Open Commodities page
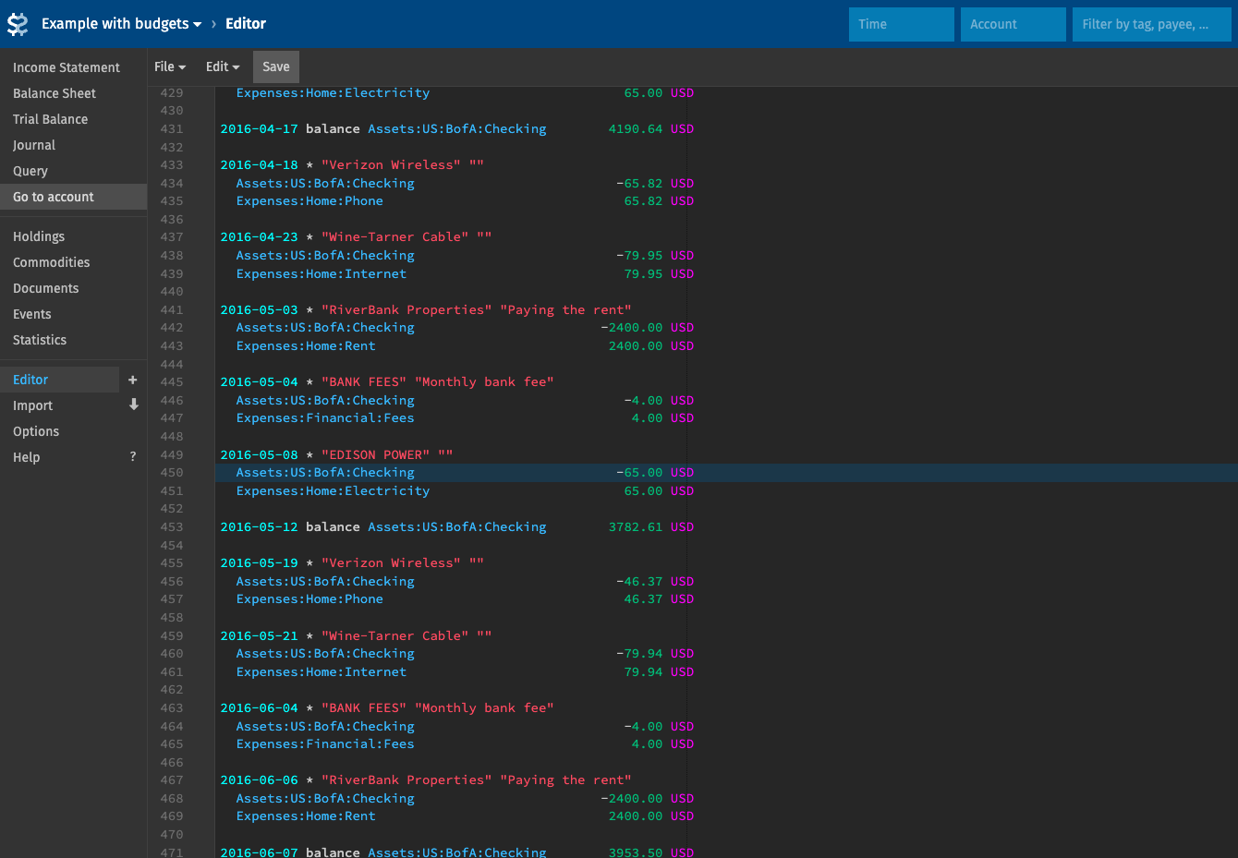 tap(52, 262)
